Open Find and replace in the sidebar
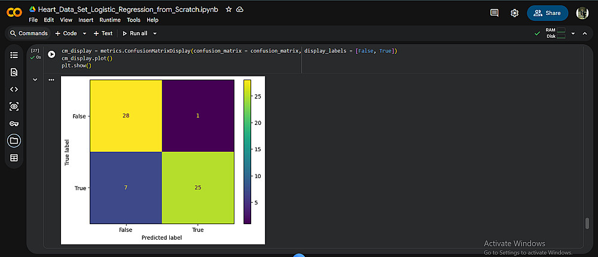The image size is (598, 257). pos(14,72)
